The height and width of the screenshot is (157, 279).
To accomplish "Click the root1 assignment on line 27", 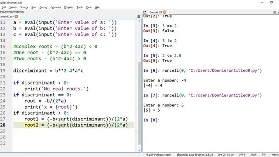I will (76, 119).
